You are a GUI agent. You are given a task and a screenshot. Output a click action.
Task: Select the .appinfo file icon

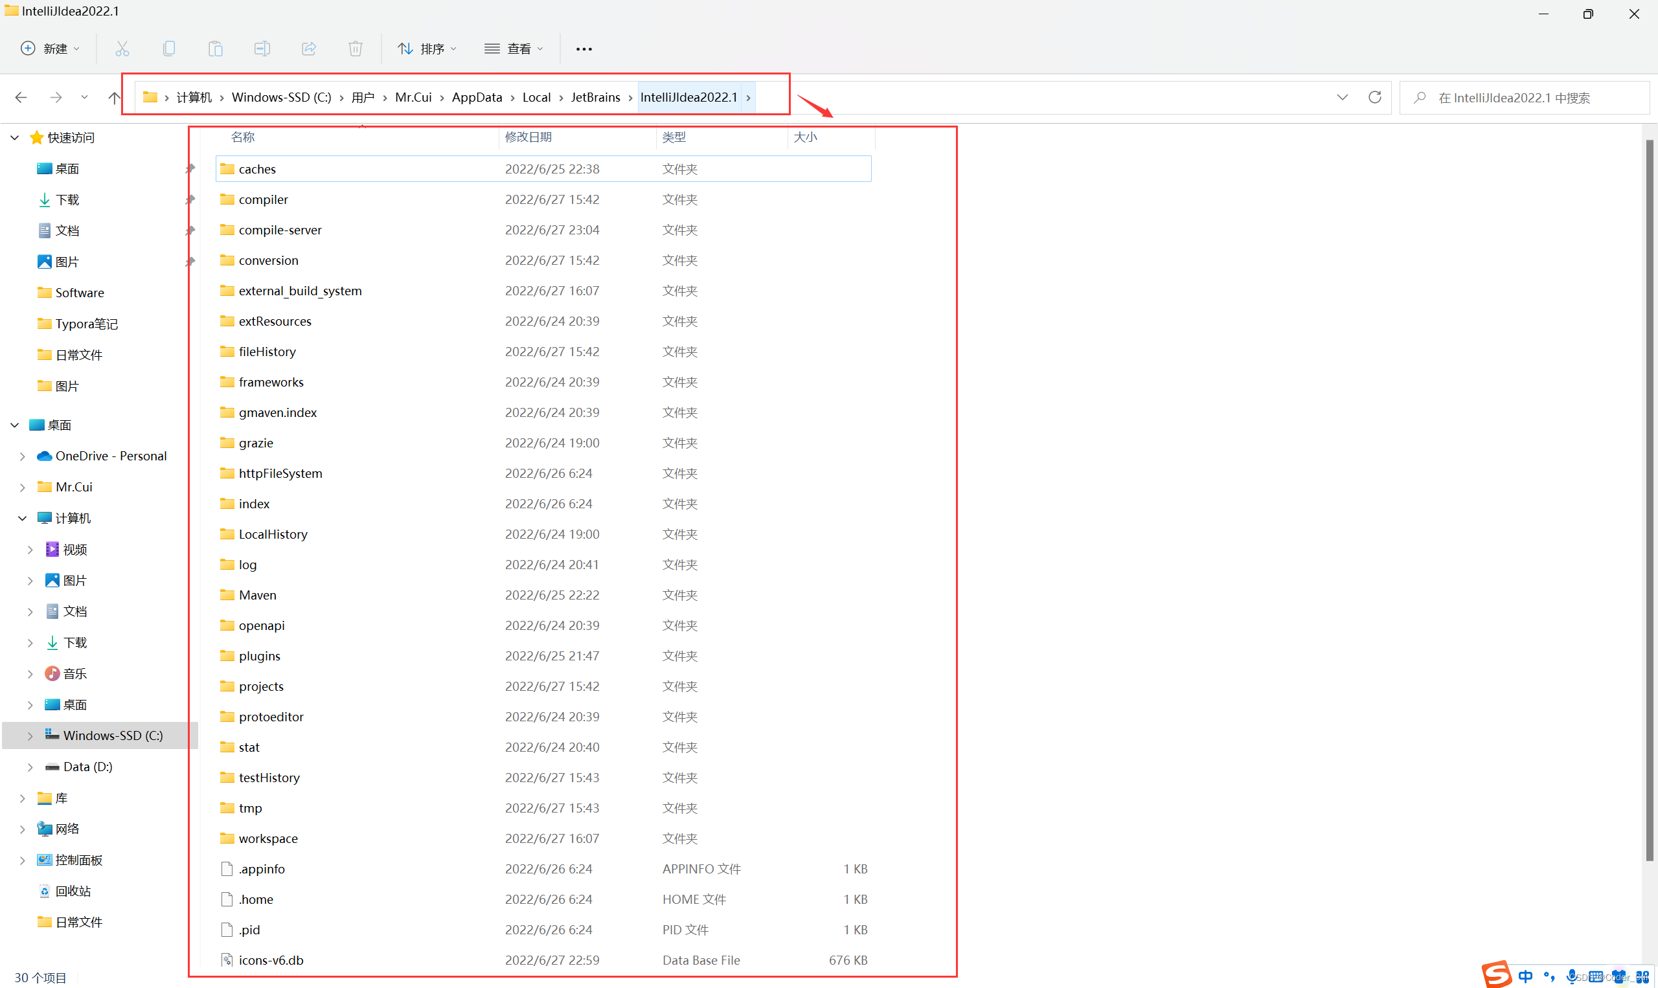tap(227, 869)
